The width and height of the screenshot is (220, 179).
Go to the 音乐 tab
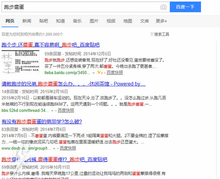pyautogui.click(x=77, y=21)
